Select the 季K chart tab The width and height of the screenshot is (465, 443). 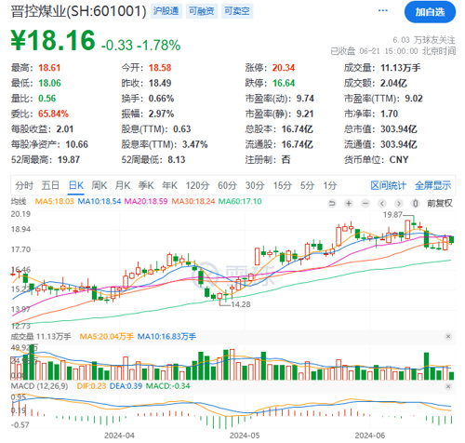coord(146,185)
